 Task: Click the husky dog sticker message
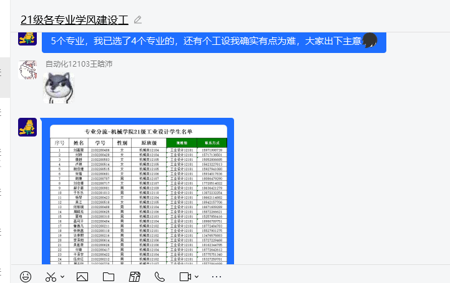click(x=59, y=89)
